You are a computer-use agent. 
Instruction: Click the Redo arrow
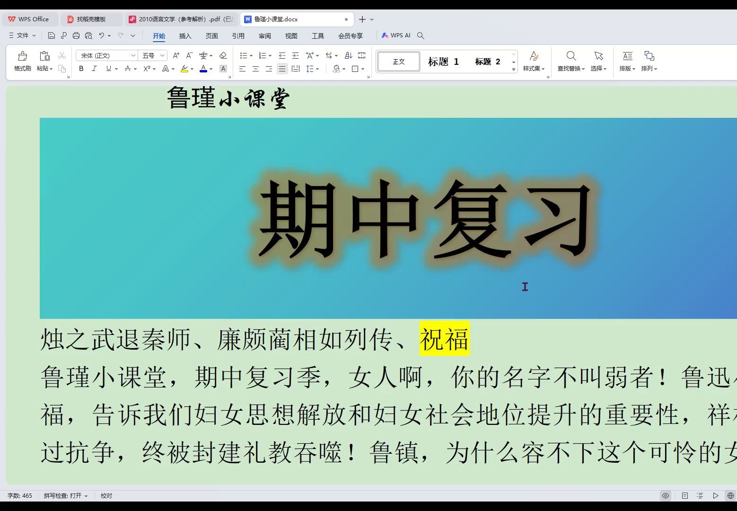pos(121,35)
